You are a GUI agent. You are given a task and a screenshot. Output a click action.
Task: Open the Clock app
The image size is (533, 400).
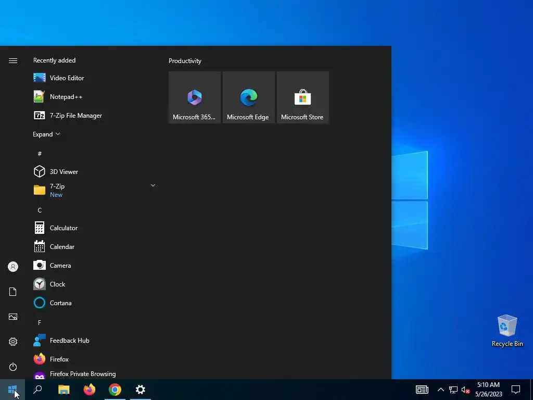click(x=95, y=284)
